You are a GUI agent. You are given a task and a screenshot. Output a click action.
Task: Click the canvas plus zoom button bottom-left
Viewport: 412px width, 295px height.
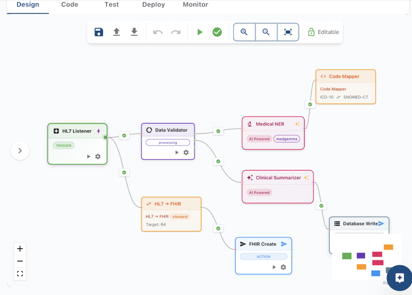[20, 249]
